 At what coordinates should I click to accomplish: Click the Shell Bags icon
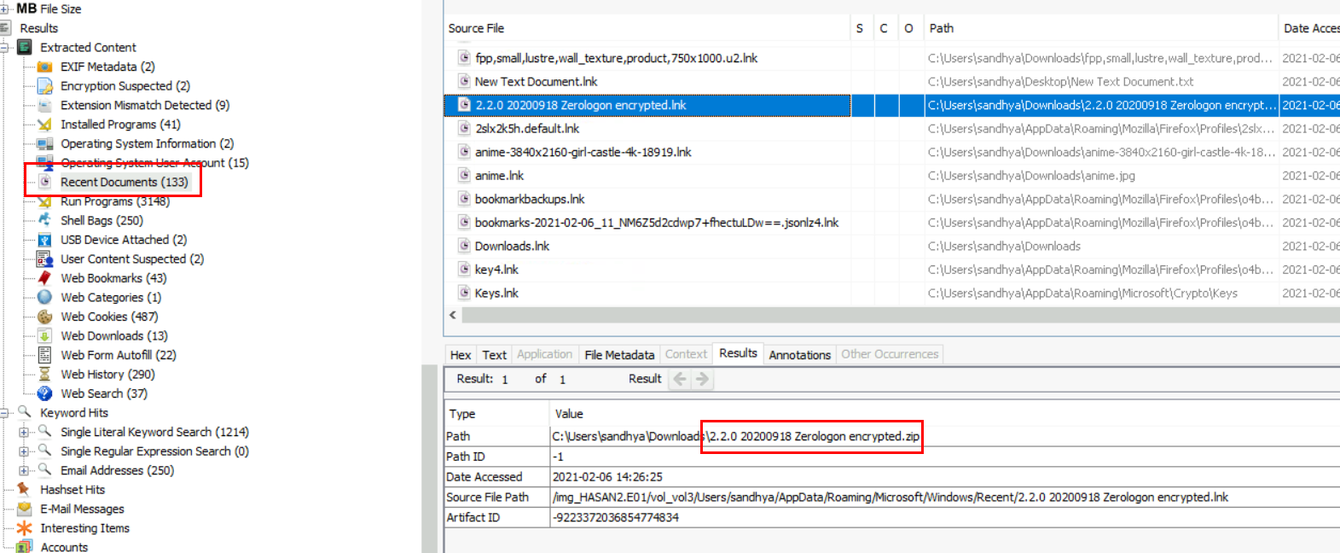45,220
